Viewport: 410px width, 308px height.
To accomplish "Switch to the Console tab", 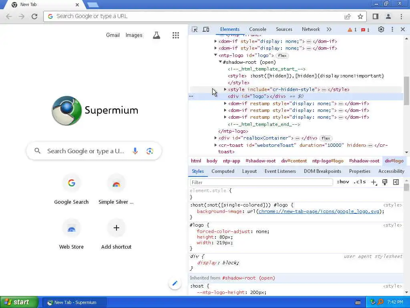I will pos(257,29).
